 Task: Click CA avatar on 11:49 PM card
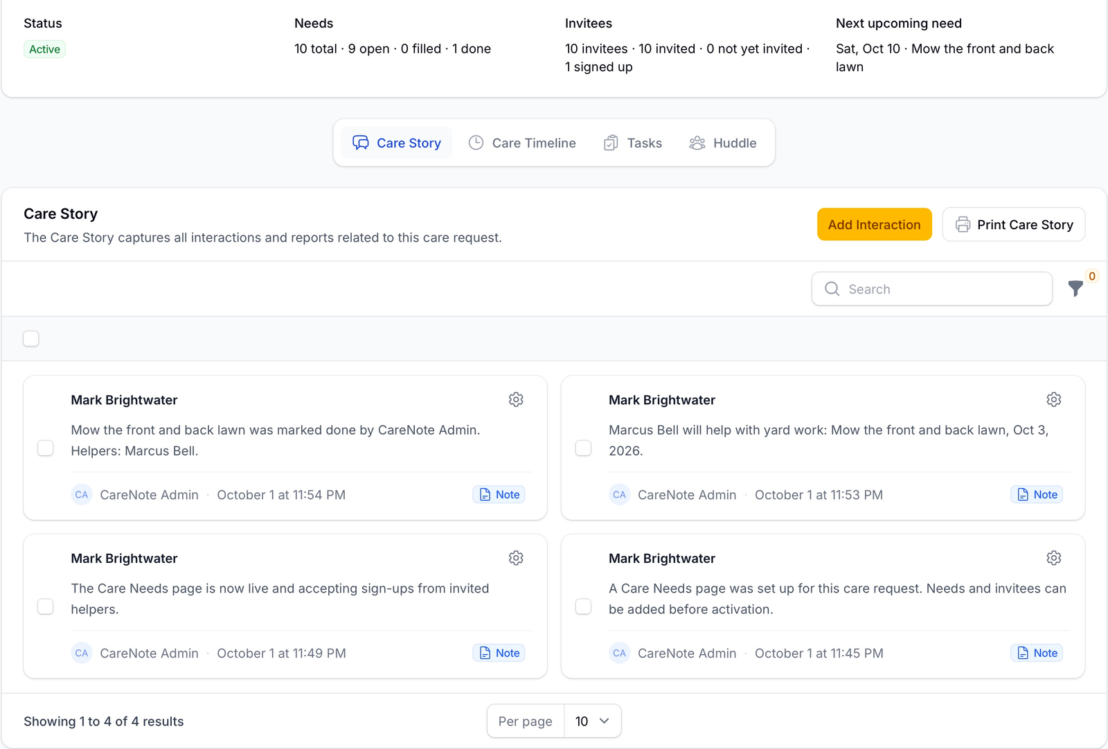click(82, 653)
